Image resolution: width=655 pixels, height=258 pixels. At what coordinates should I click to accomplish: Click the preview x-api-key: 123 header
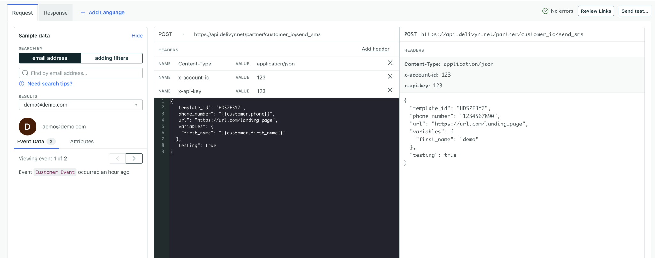tap(423, 86)
